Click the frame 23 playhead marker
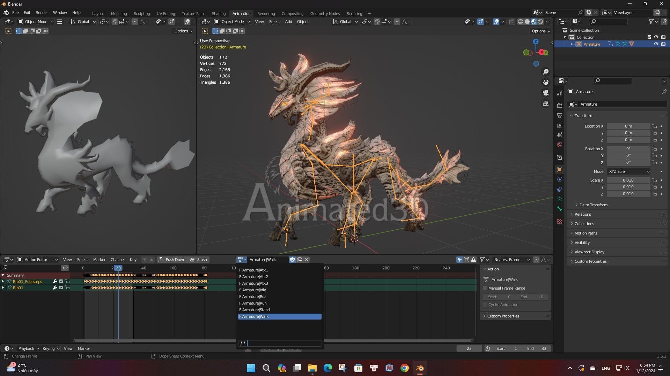Screen dimensions: 670x376 (x=118, y=268)
